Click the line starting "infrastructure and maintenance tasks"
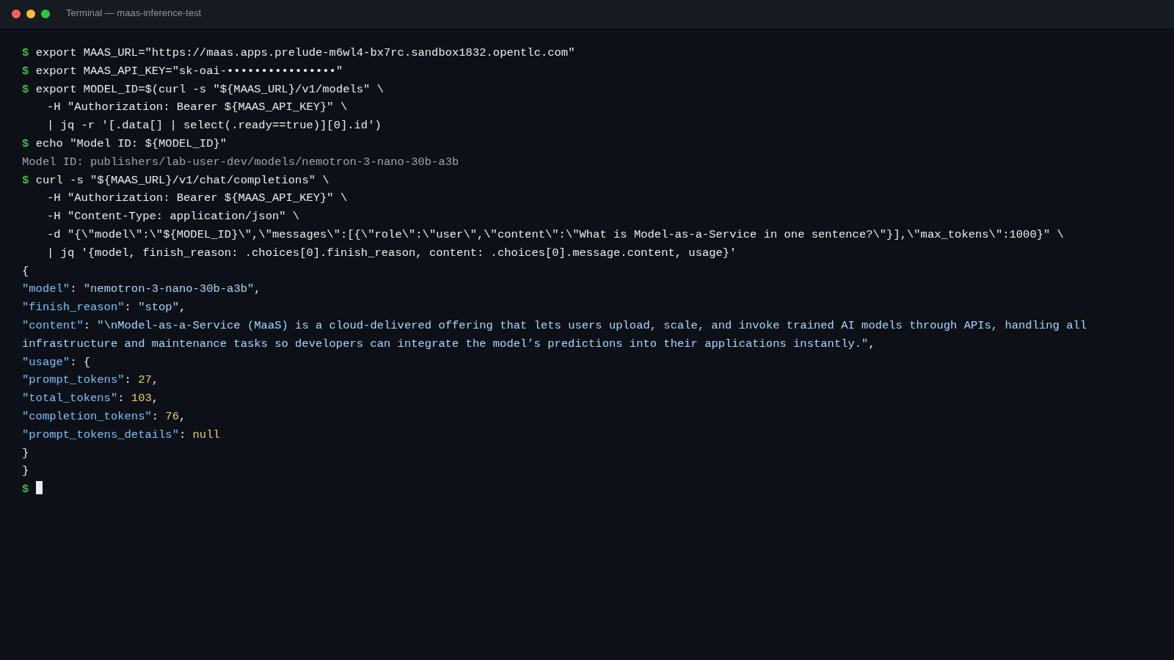This screenshot has width=1174, height=660. (x=449, y=344)
